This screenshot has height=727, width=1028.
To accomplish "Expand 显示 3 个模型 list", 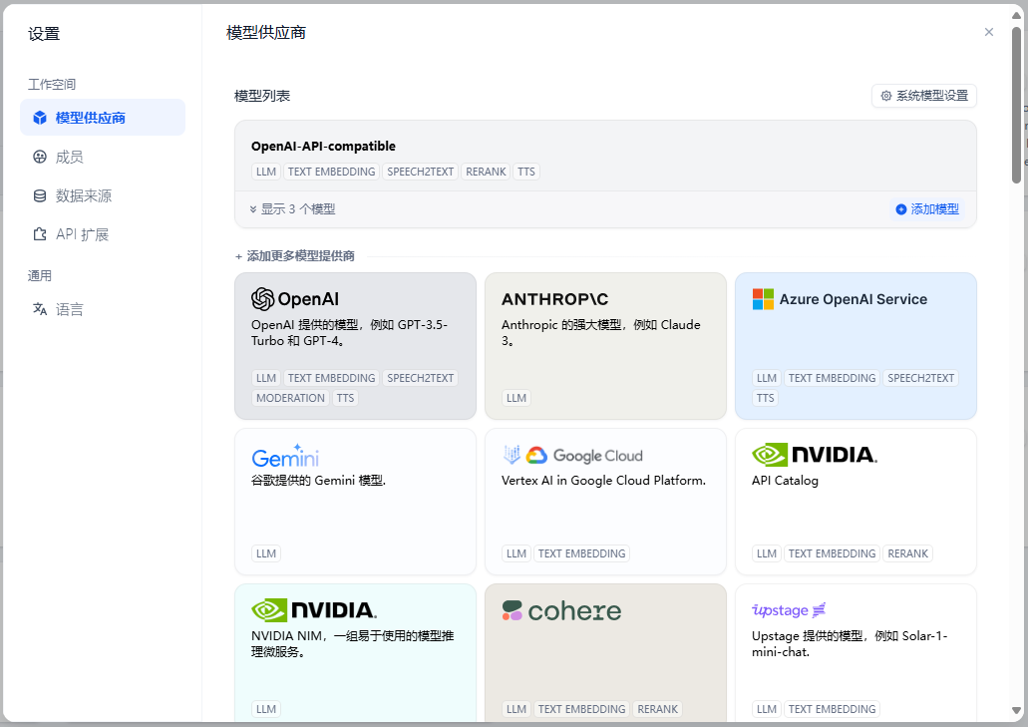I will point(292,209).
